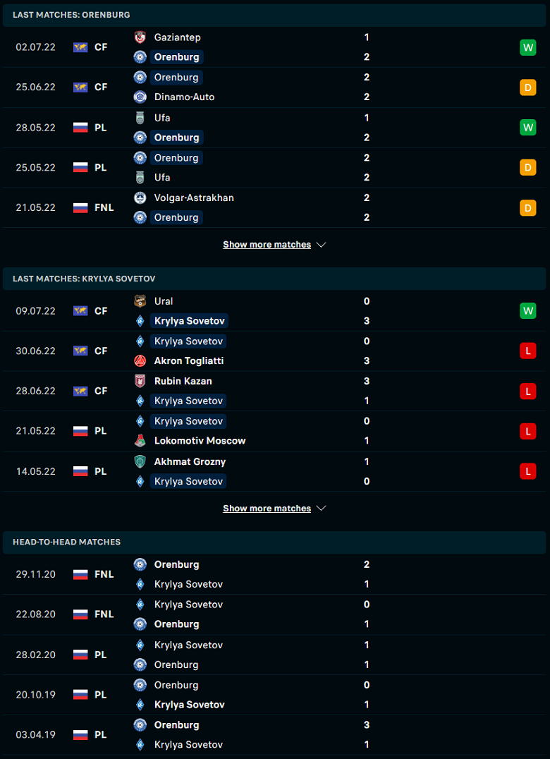
Task: Click the Ural club logo
Action: 140,301
